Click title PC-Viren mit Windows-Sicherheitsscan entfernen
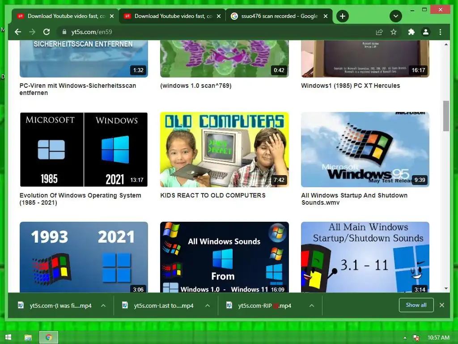Viewport: 458px width, 344px height. [x=78, y=89]
